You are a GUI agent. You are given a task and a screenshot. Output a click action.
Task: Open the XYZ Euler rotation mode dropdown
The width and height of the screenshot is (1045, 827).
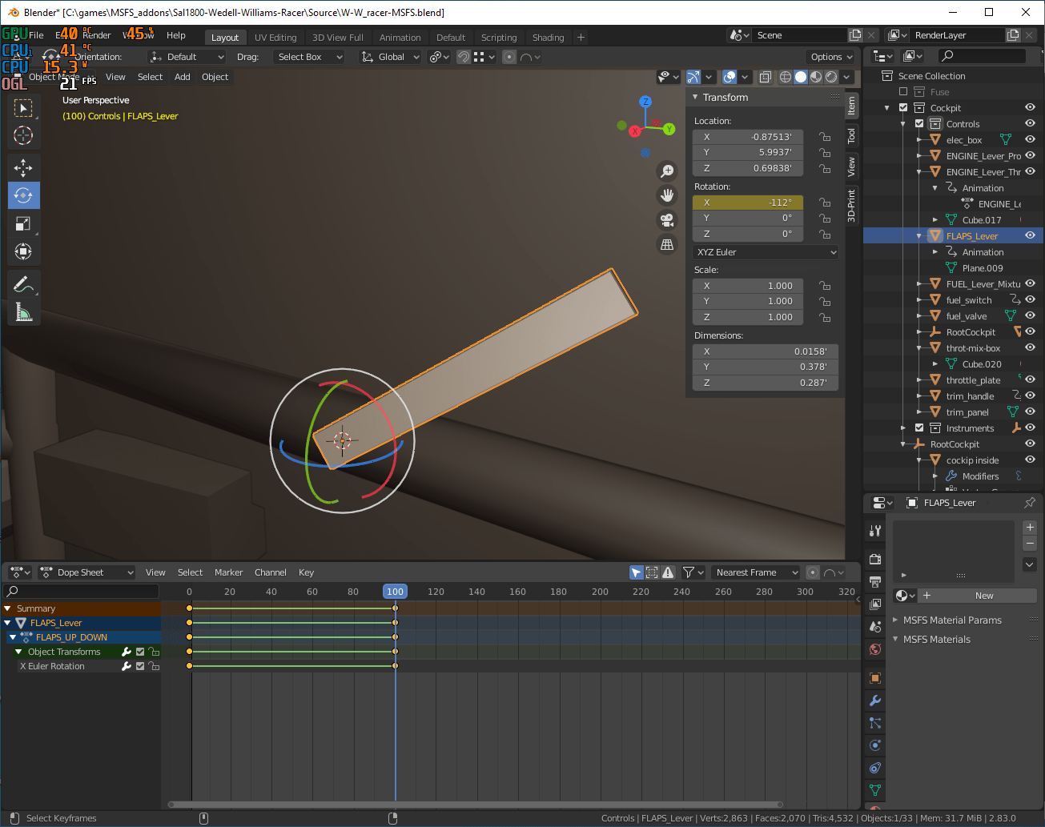766,252
